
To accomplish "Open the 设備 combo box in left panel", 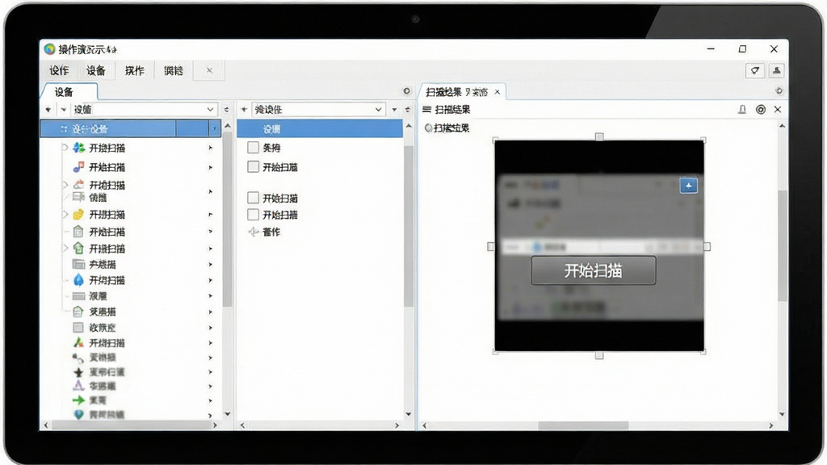I will tap(144, 109).
